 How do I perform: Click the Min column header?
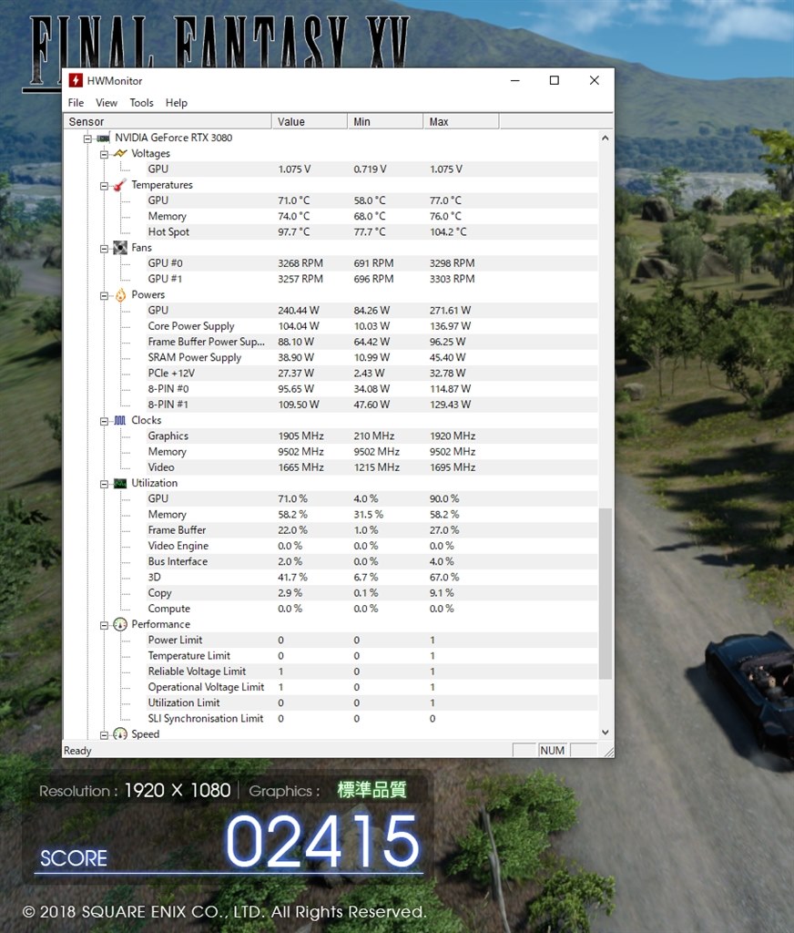pyautogui.click(x=385, y=121)
